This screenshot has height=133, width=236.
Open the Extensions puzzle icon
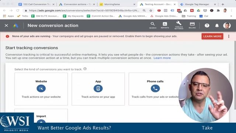point(218,11)
